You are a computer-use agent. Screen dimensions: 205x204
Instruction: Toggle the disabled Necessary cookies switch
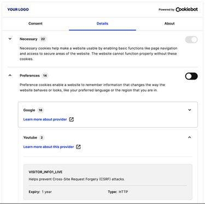tap(191, 40)
